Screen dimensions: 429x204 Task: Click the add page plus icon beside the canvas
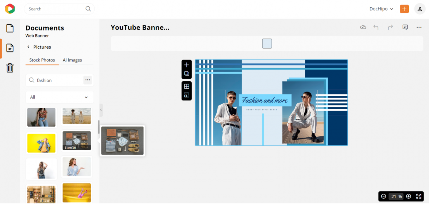pos(187,65)
